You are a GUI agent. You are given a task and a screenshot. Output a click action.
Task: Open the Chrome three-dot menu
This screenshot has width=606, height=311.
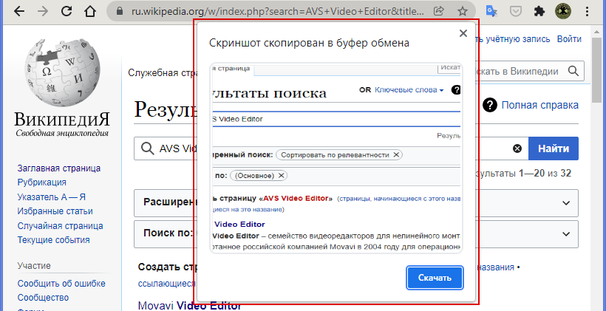(x=587, y=12)
